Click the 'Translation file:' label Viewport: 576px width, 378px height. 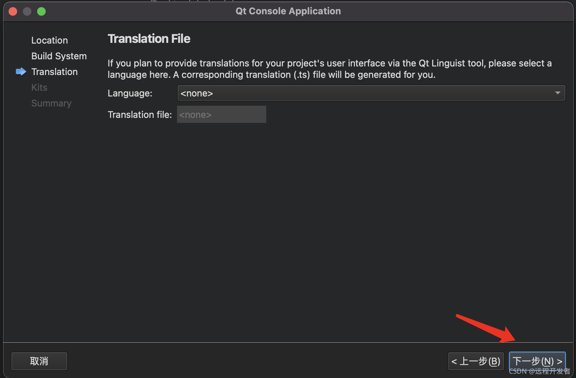coord(140,115)
